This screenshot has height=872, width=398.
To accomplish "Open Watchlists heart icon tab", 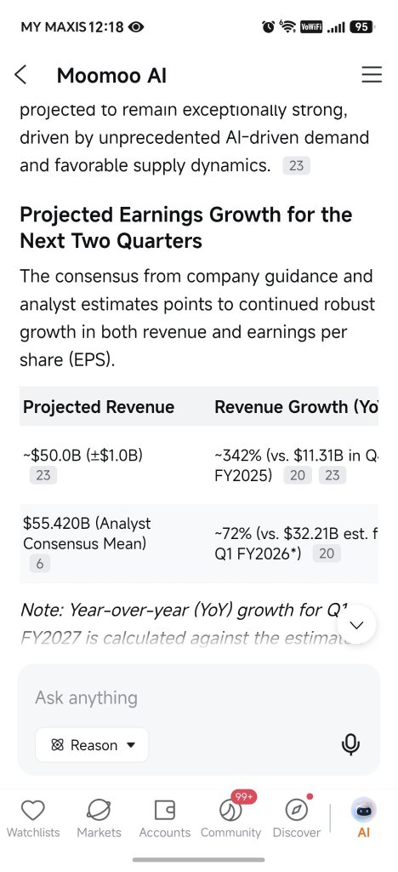I will point(33,818).
